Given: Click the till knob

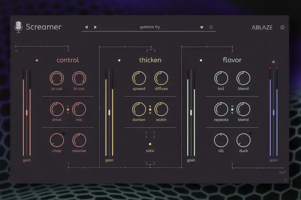Looking at the screenshot, I should pyautogui.click(x=221, y=140).
